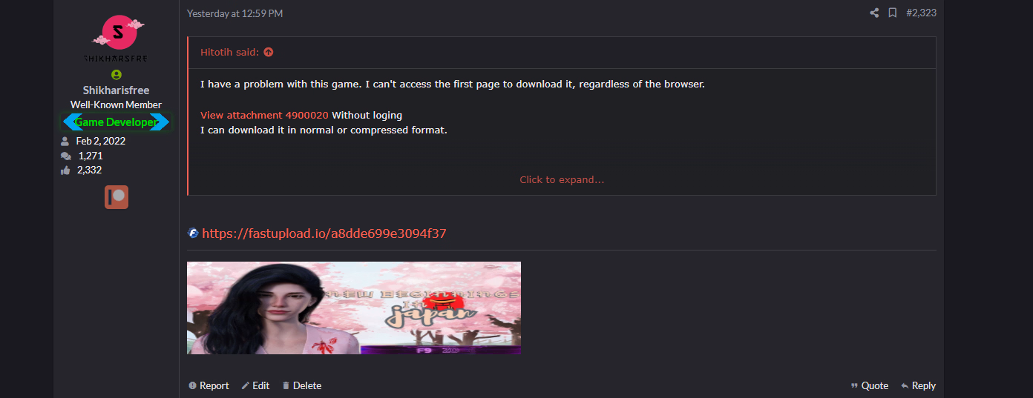Open the Shikharisfree username profile
Image resolution: width=1033 pixels, height=398 pixels.
(x=117, y=90)
